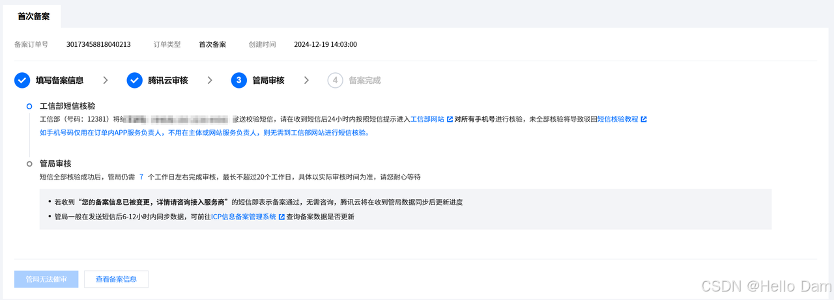Click the chevron arrow after 管局审核 step

click(306, 80)
